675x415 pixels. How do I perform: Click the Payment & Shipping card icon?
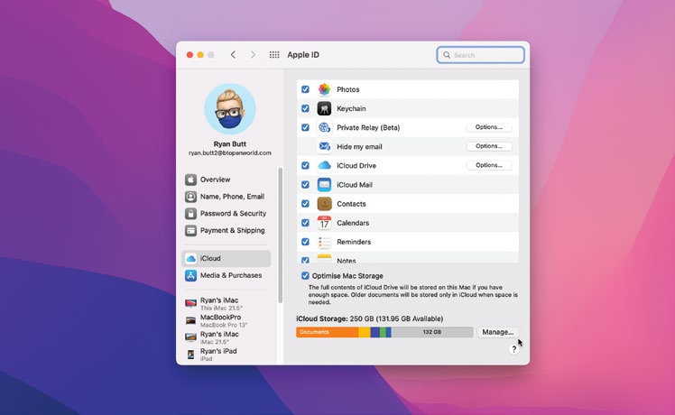point(190,230)
